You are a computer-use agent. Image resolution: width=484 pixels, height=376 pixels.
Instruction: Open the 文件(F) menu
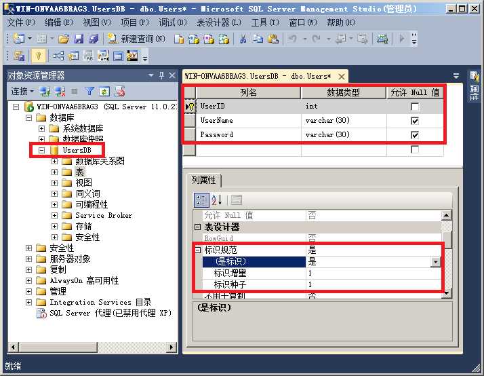tap(21, 22)
